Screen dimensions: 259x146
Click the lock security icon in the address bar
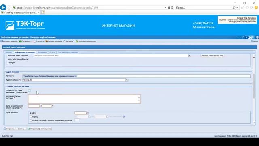(x=169, y=7)
